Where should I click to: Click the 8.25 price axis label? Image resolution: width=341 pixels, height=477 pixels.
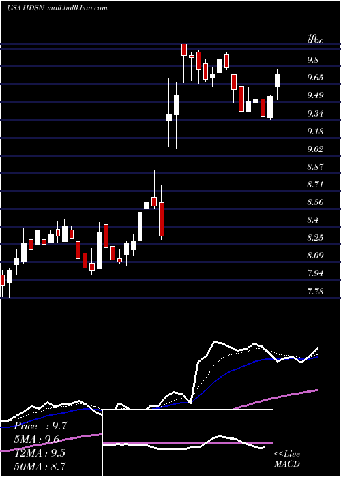(x=315, y=237)
